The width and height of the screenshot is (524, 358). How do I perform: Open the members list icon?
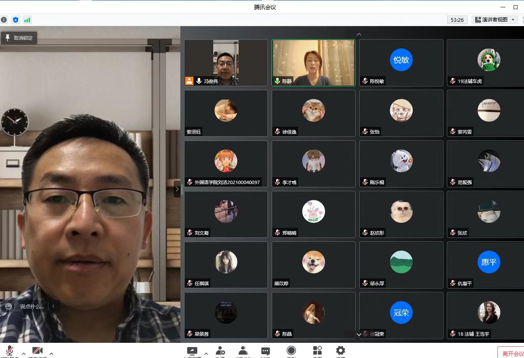[243, 351]
